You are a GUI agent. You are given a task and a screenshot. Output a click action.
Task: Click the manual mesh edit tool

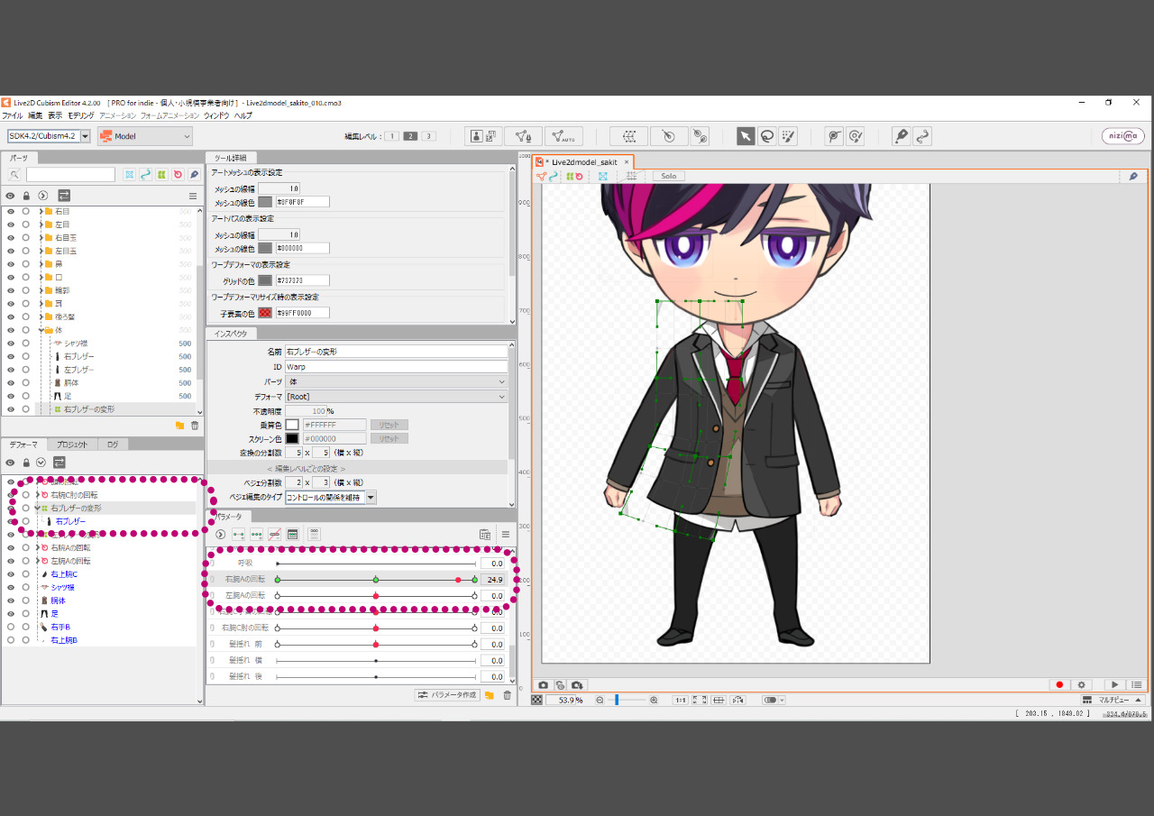tap(523, 136)
